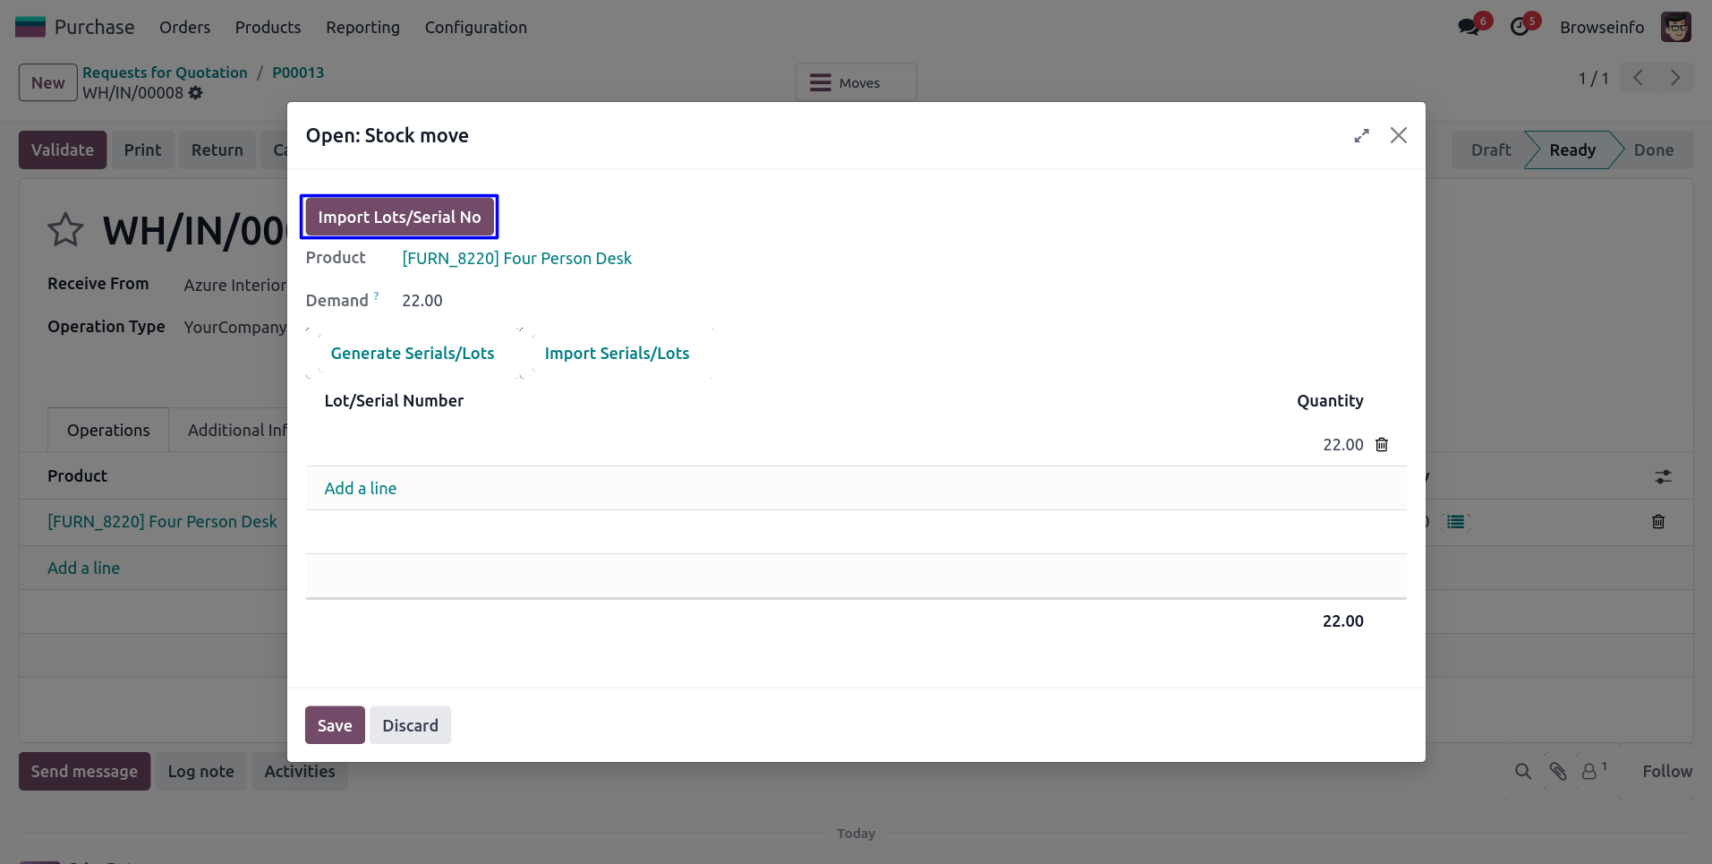The image size is (1712, 864).
Task: Click the column settings adjust icon
Action: pos(1663,477)
